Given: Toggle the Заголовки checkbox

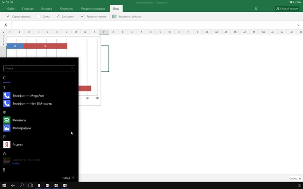Looking at the screenshot, I should click(58, 17).
